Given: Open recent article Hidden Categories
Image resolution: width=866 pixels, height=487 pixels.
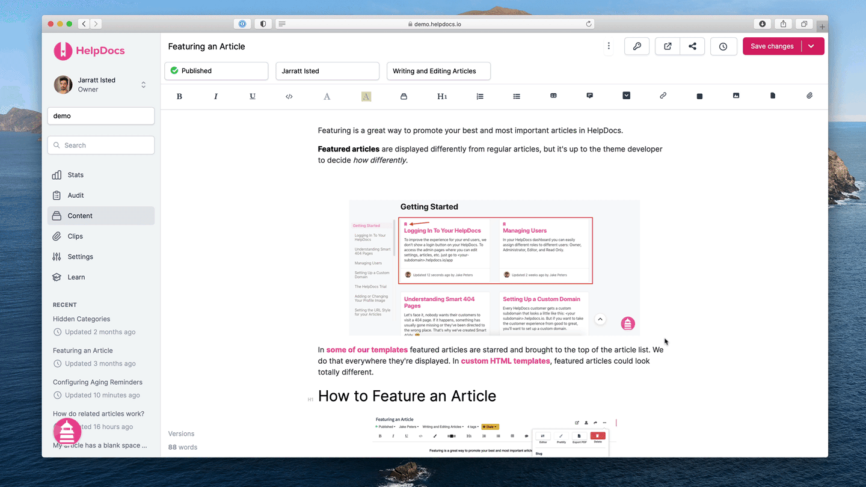Looking at the screenshot, I should 81,319.
